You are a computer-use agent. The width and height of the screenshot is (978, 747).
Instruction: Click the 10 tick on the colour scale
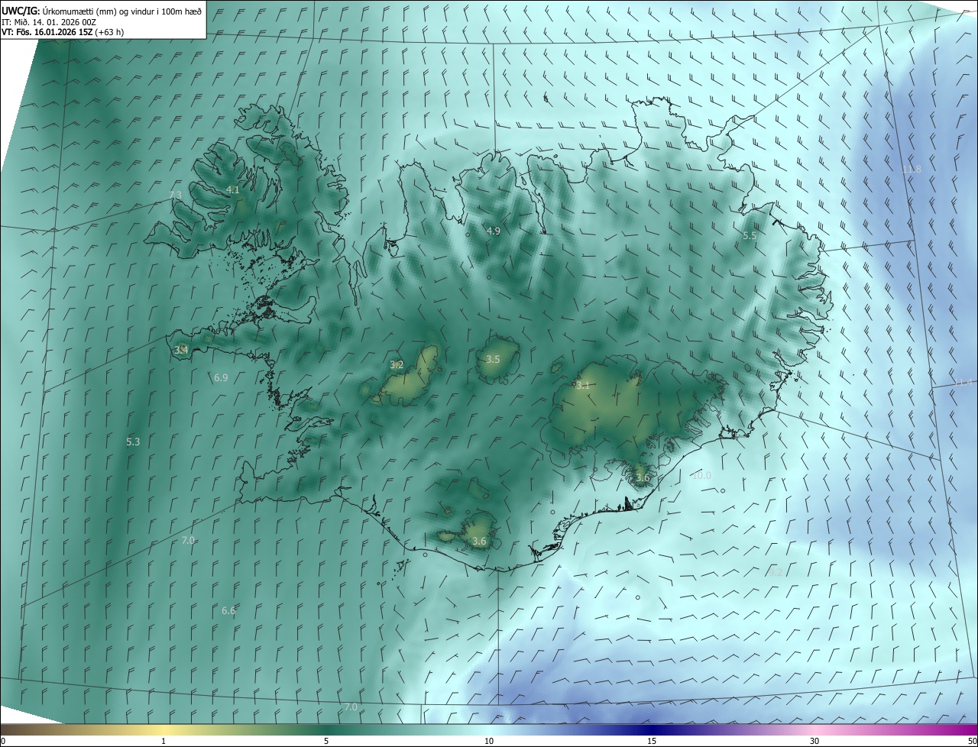click(x=489, y=741)
